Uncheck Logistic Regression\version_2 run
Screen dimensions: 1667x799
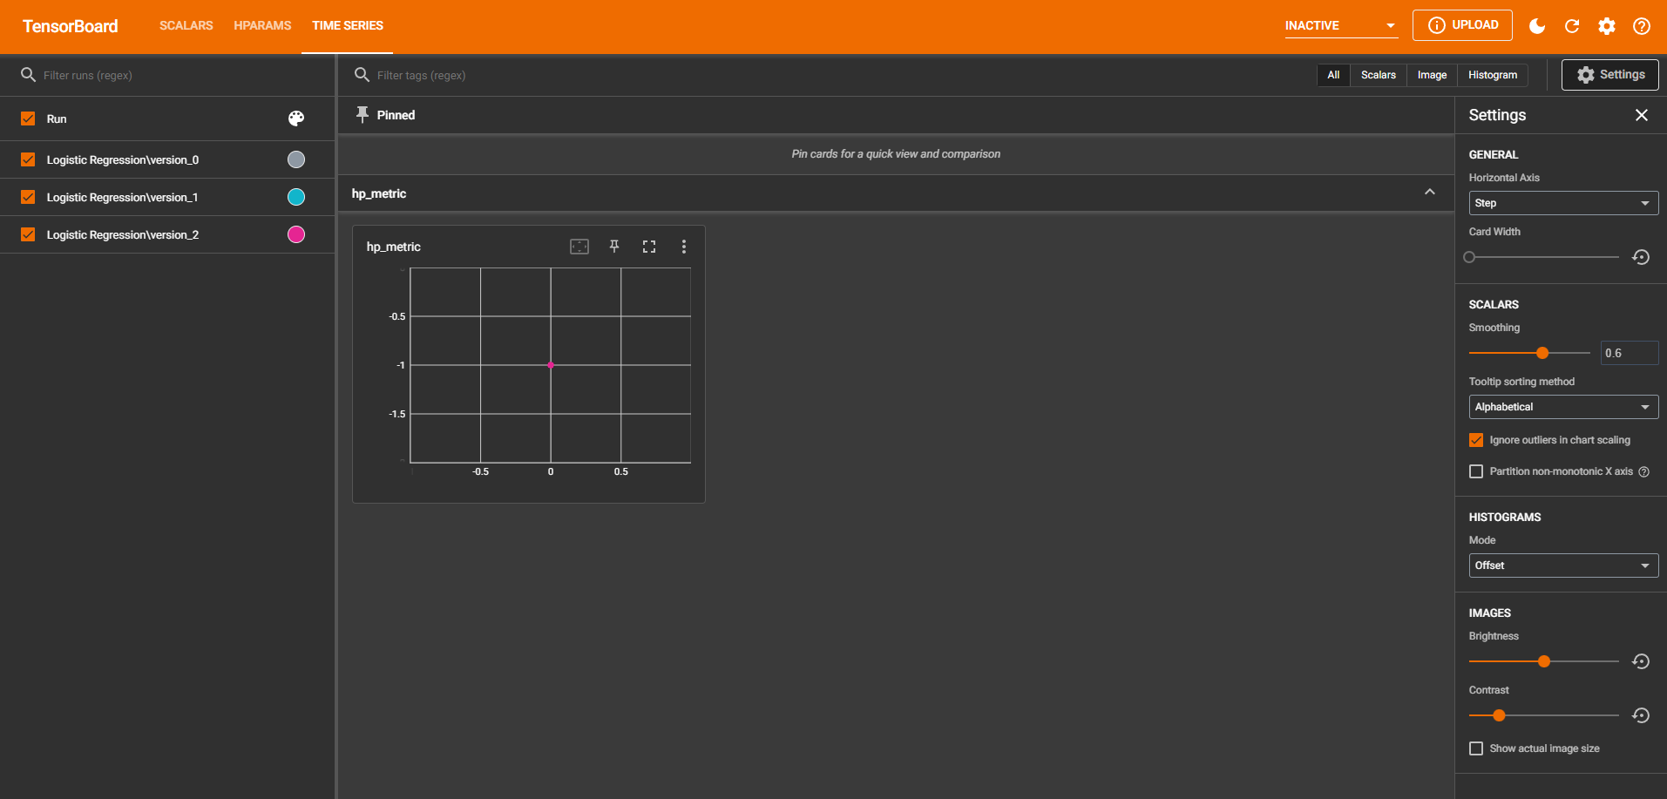(28, 234)
